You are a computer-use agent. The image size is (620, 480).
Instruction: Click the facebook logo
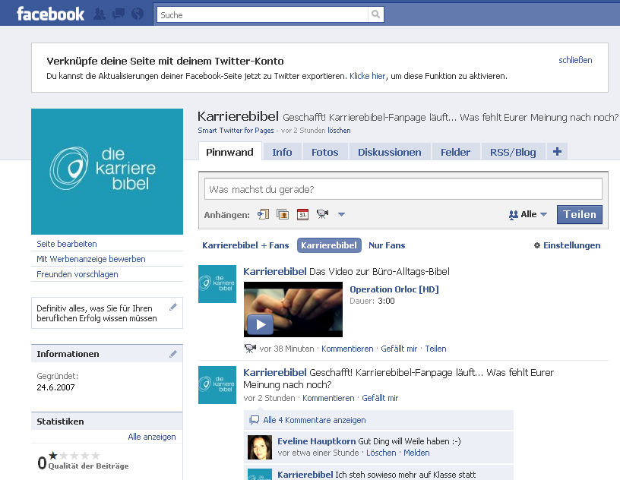pos(50,14)
